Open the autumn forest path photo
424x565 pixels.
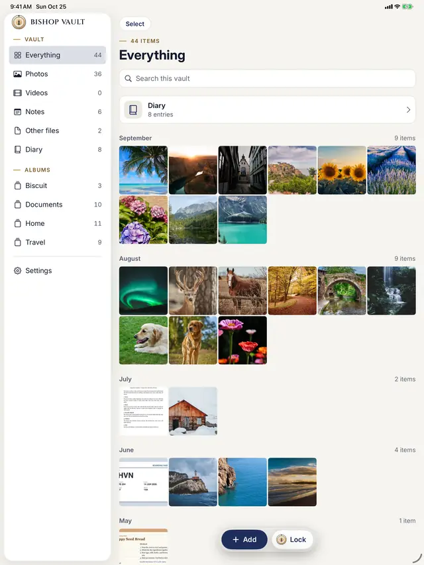(292, 290)
